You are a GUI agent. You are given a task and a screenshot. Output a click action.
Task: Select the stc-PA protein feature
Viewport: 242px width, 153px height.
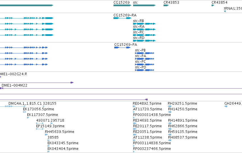click(x=145, y=59)
